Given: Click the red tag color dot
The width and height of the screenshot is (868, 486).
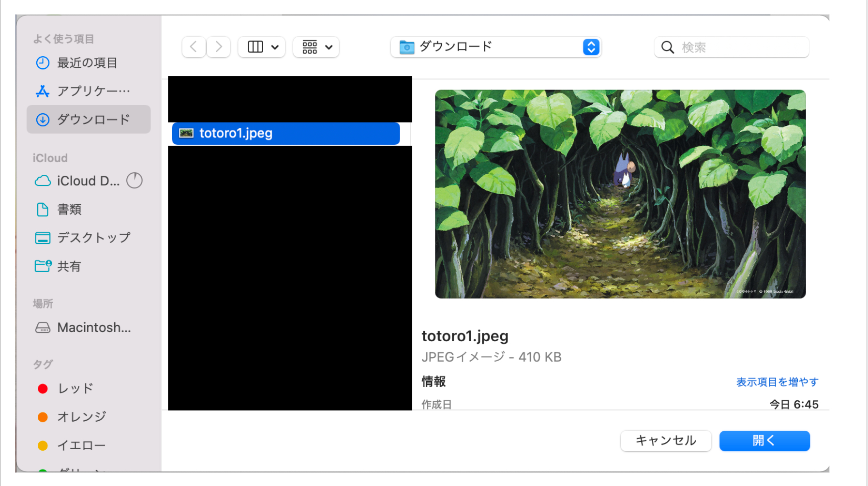Looking at the screenshot, I should pos(43,389).
